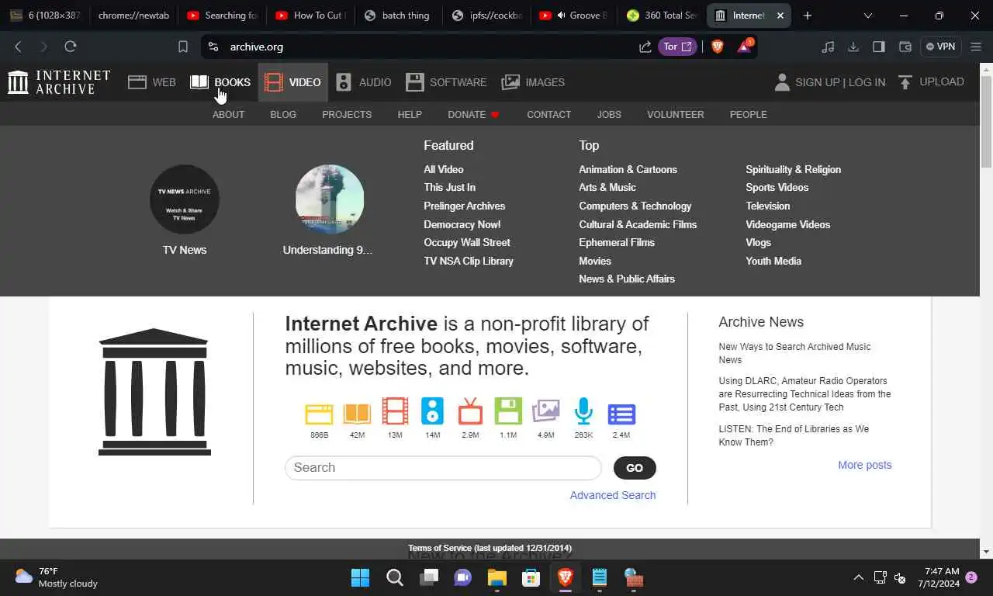This screenshot has width=993, height=596.
Task: Open in Tor button in address bar
Action: pos(676,47)
